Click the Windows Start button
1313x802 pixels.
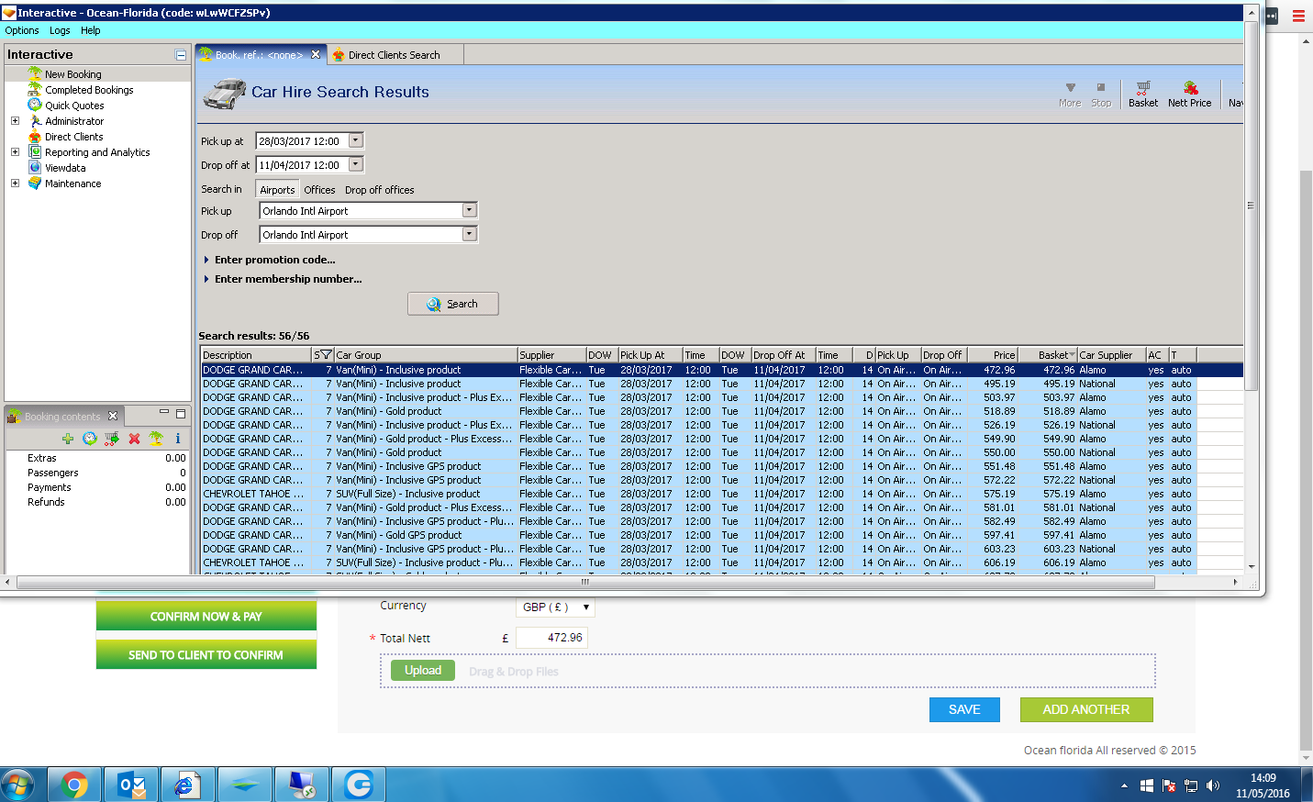(x=17, y=785)
